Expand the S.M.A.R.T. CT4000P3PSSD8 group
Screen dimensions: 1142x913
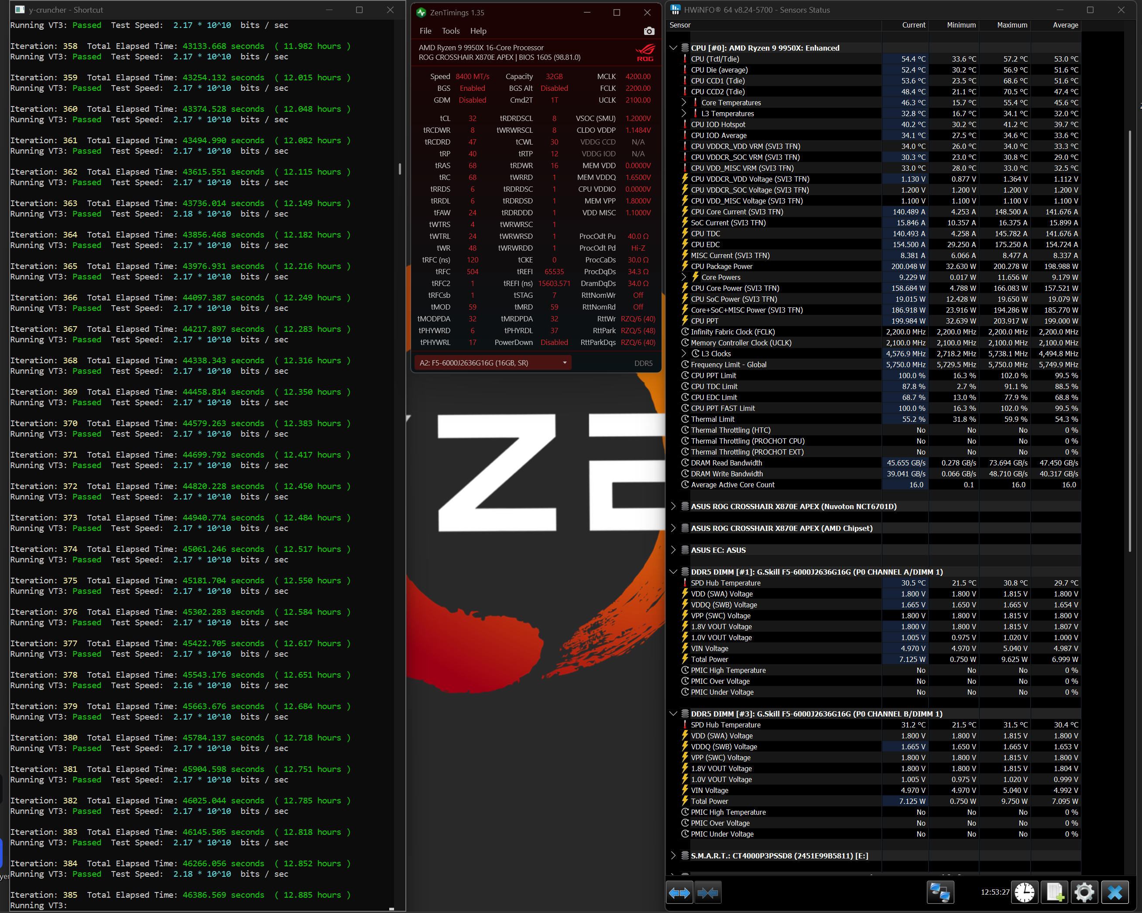[x=673, y=856]
